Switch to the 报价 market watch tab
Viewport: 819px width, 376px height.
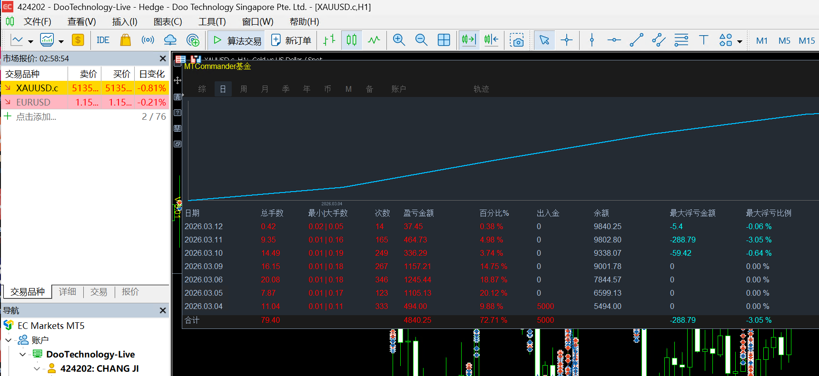coord(130,292)
